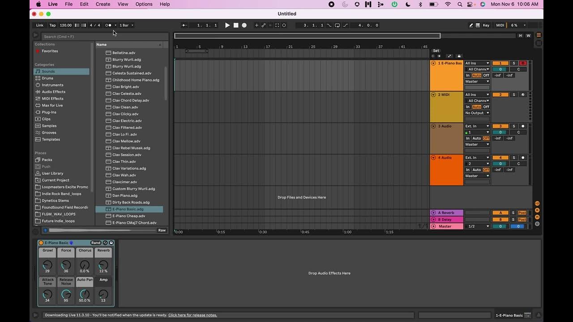573x322 pixels.
Task: Click the W overview width button
Action: [528, 35]
